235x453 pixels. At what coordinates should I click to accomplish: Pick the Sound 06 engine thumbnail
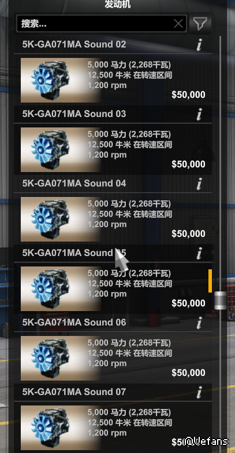point(61,358)
